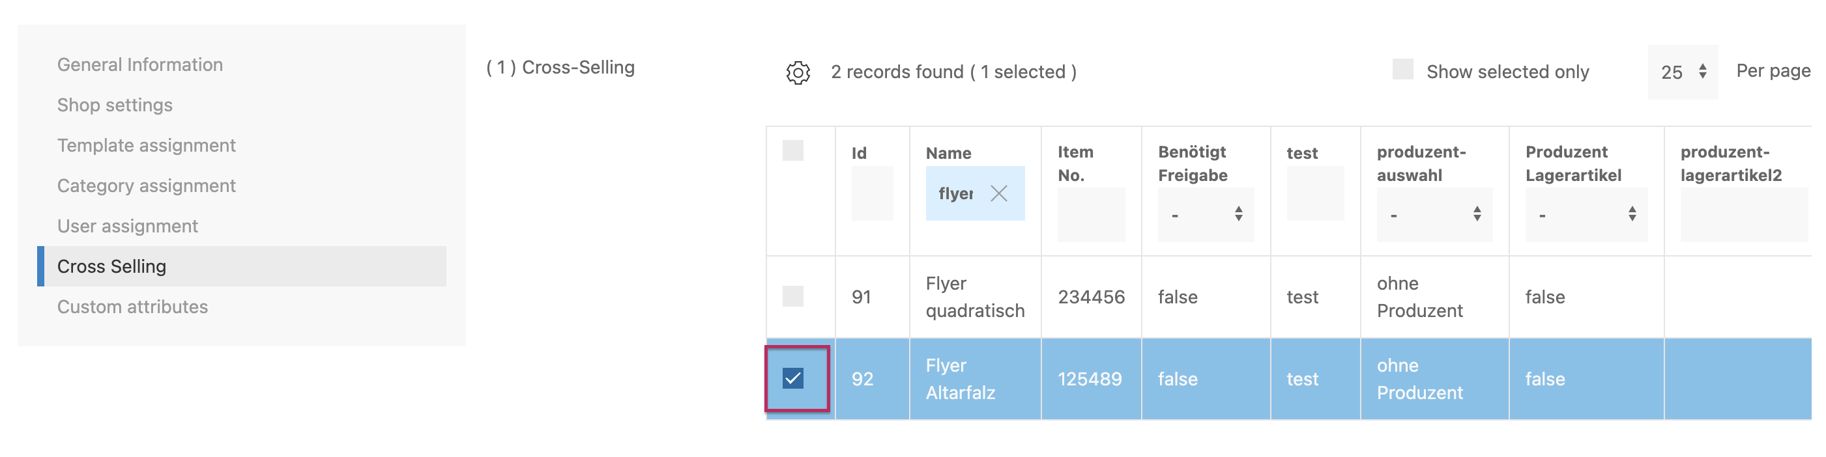The image size is (1826, 457).
Task: Click the Id filter input field
Action: (x=871, y=193)
